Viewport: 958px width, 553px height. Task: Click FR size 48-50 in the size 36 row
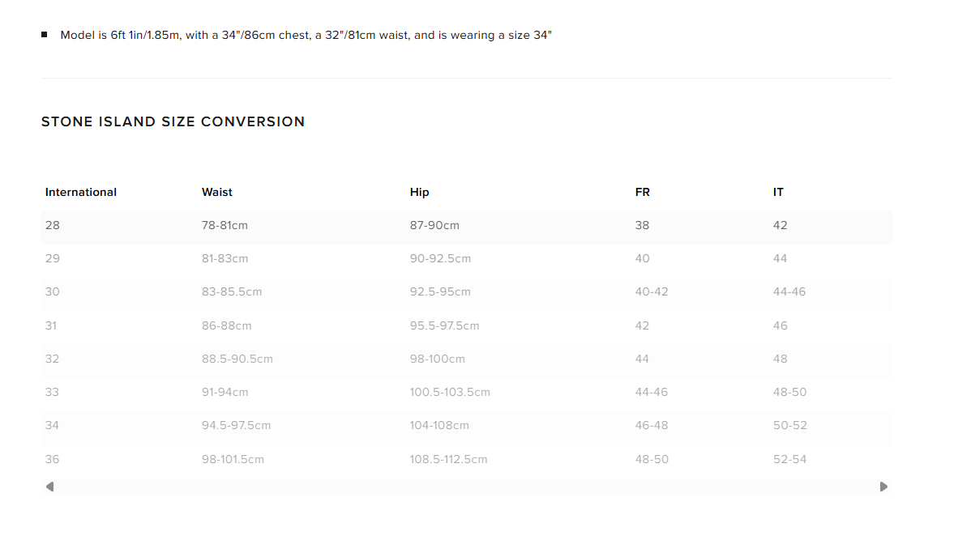652,459
